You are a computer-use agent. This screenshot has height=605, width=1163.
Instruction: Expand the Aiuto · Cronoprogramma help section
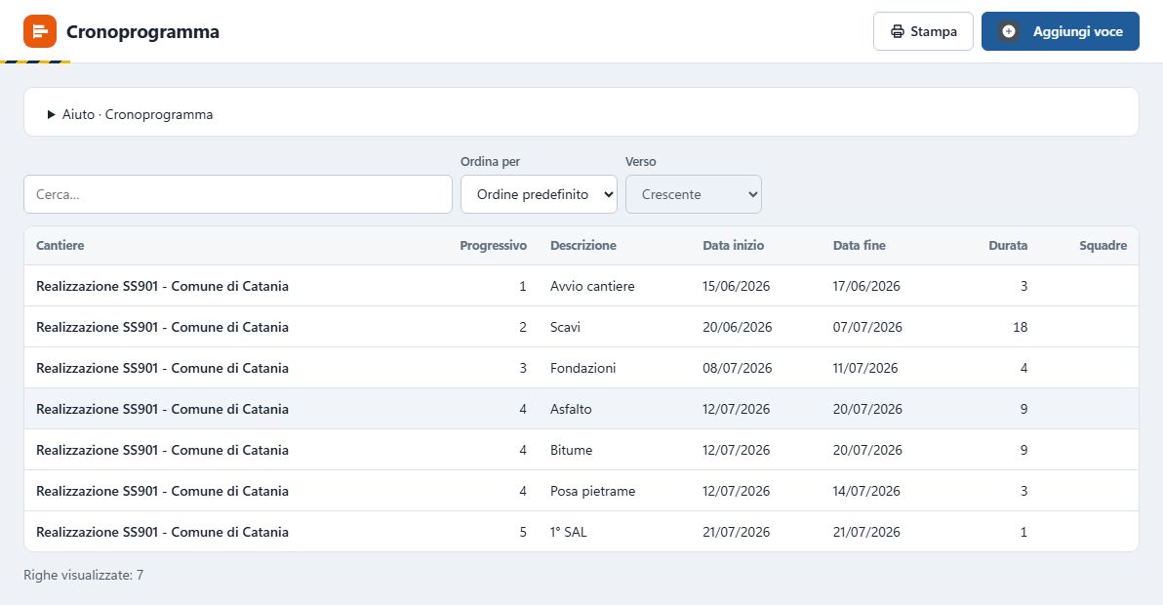[131, 114]
